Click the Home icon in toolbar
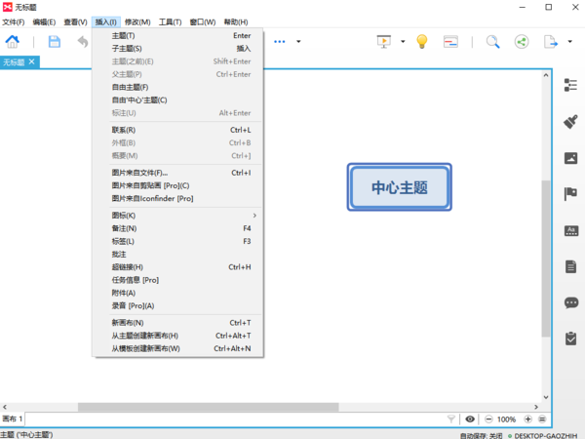This screenshot has width=585, height=439. pyautogui.click(x=13, y=41)
